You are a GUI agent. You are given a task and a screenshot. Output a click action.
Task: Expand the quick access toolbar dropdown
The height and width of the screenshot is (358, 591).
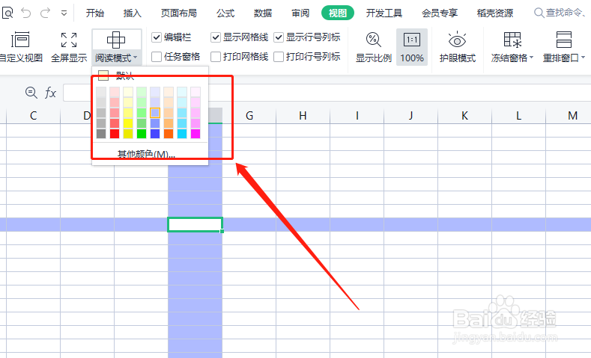point(64,13)
